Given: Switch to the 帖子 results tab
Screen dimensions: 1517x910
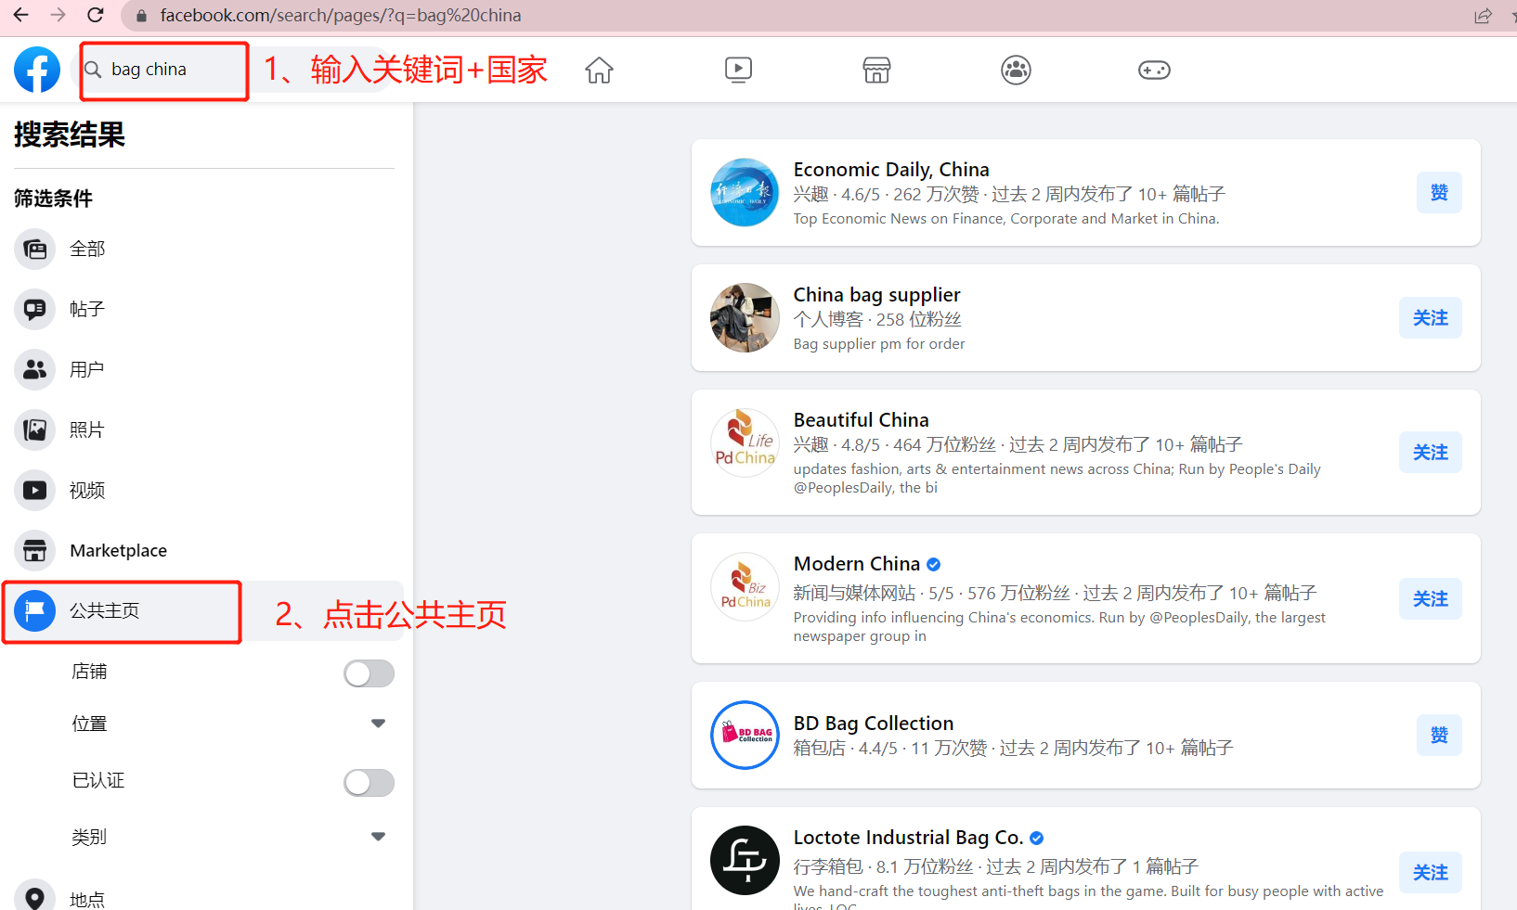Looking at the screenshot, I should (86, 309).
